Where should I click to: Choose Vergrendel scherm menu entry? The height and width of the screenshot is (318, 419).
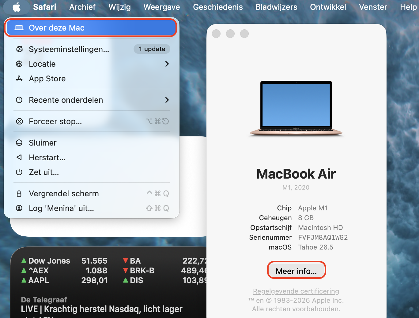(92, 194)
